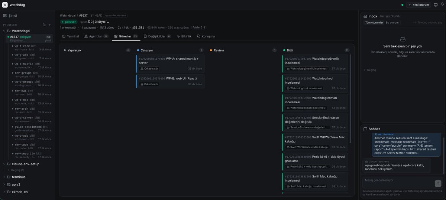
Task: Expand the apiv3 project
Action: [4, 184]
